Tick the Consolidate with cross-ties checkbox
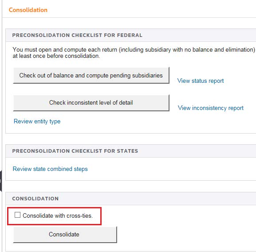 [17, 215]
